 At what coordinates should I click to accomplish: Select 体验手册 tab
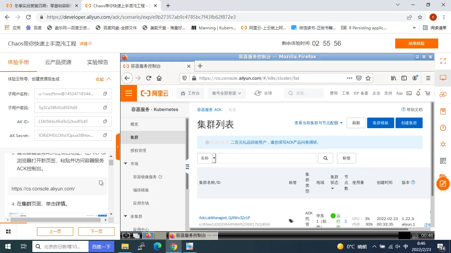pos(18,62)
